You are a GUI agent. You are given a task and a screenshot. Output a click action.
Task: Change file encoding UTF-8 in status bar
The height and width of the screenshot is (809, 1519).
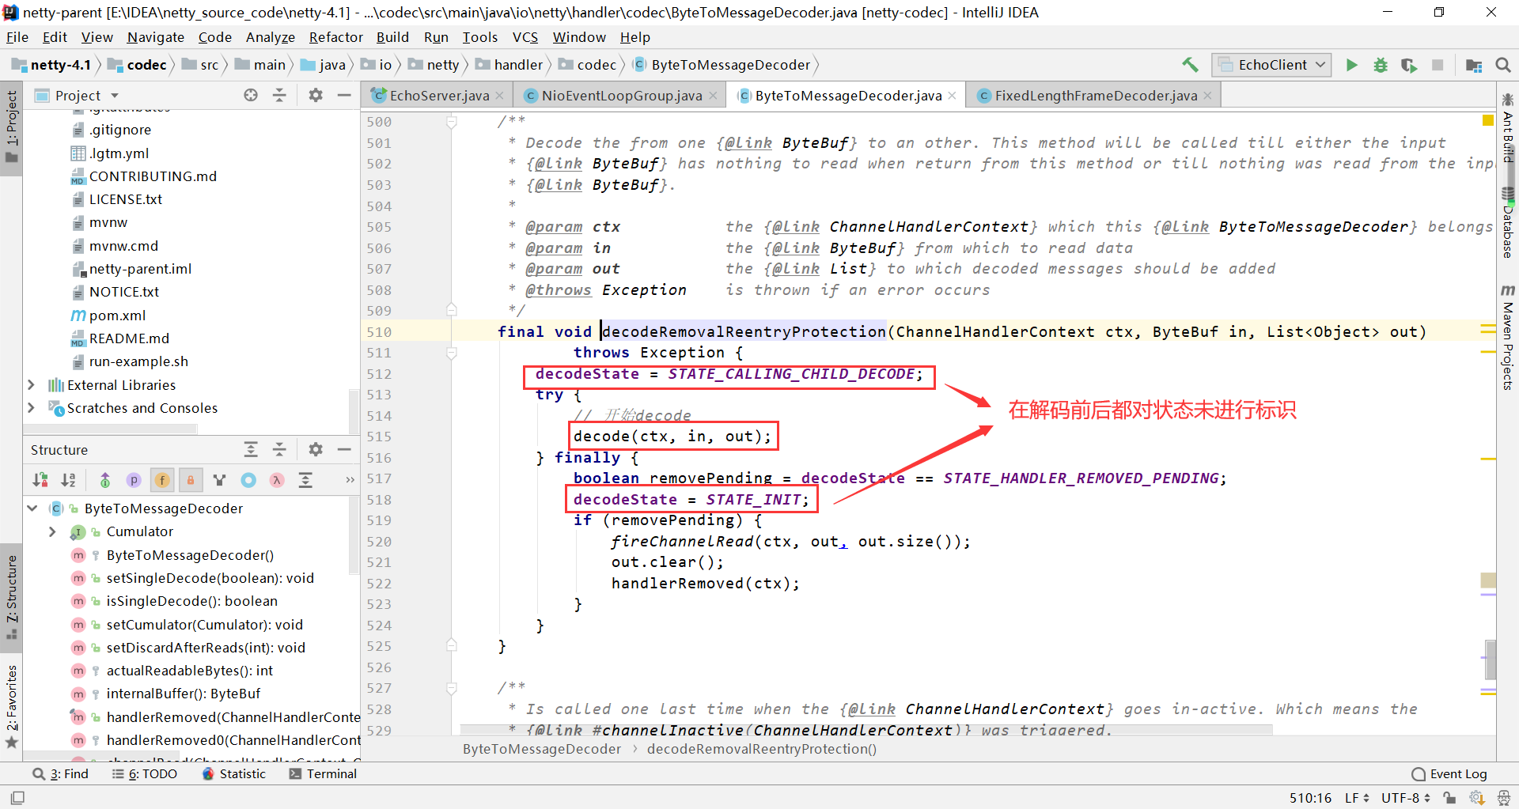1406,798
